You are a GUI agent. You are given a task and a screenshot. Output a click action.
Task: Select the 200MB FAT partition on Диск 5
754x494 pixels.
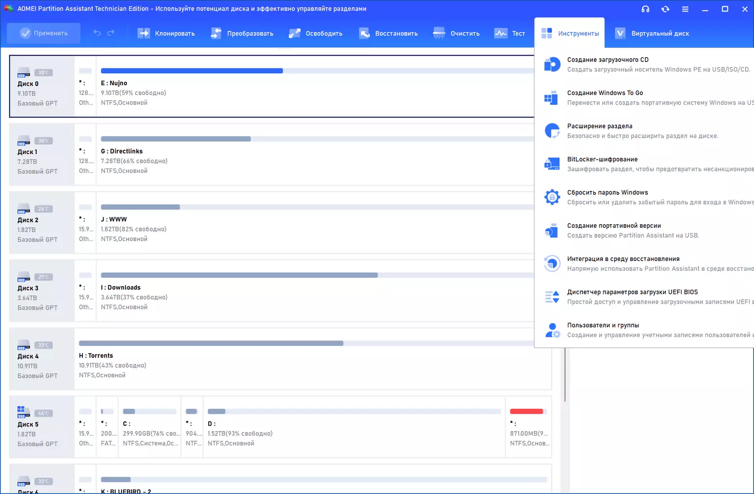tap(107, 427)
